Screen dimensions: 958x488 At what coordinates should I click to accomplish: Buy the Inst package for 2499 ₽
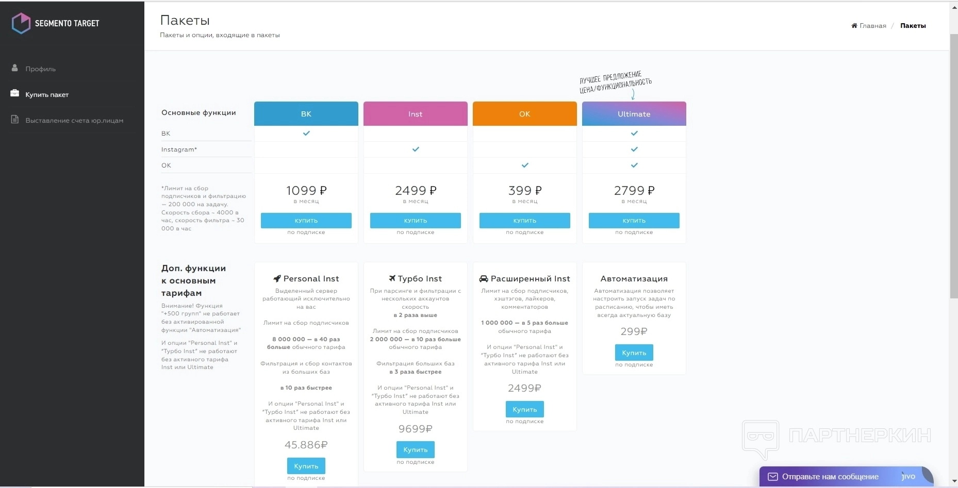click(415, 221)
